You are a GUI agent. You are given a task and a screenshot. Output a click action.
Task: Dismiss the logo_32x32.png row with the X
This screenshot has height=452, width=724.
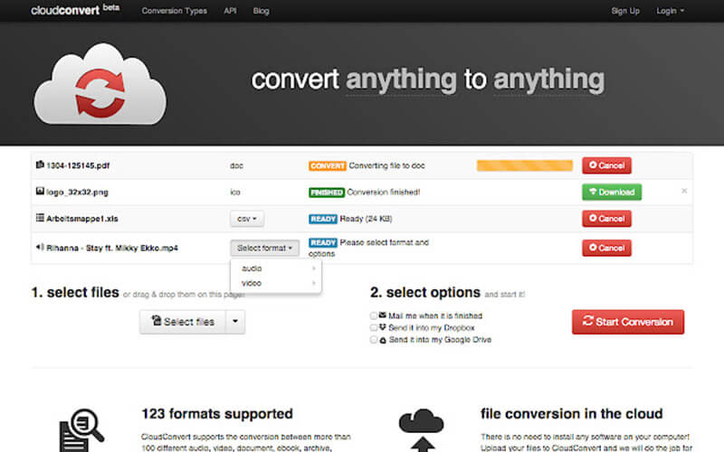coord(683,192)
